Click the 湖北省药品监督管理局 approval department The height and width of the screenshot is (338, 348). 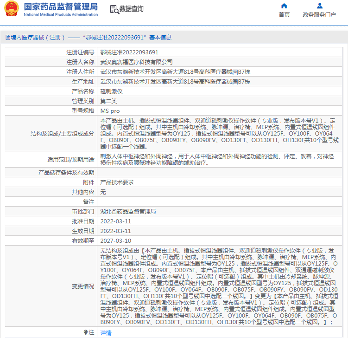(x=128, y=211)
